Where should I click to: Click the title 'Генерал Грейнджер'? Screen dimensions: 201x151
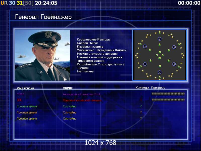point(43,17)
